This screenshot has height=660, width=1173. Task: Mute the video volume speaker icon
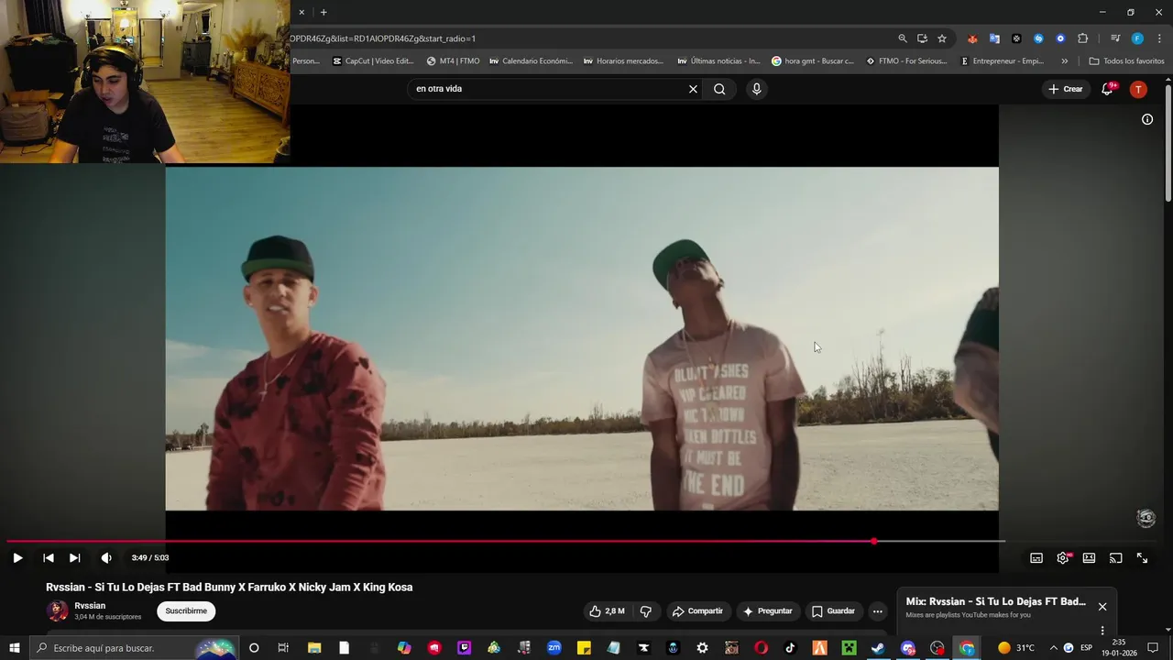point(106,557)
